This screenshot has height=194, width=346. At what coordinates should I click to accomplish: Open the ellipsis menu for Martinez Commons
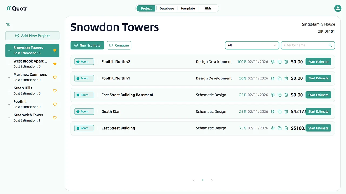coord(10,77)
